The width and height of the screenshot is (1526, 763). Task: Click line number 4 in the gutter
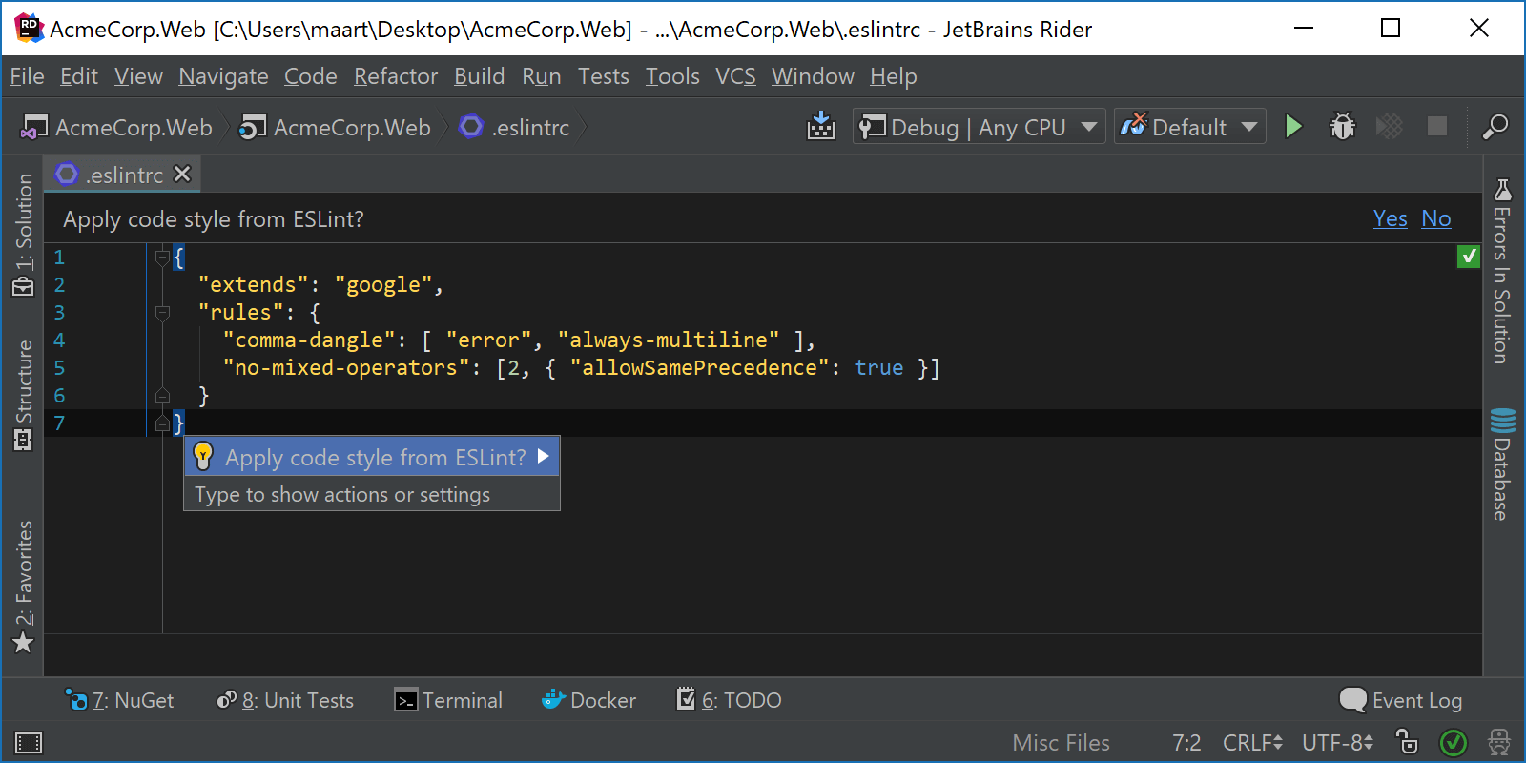(x=59, y=340)
